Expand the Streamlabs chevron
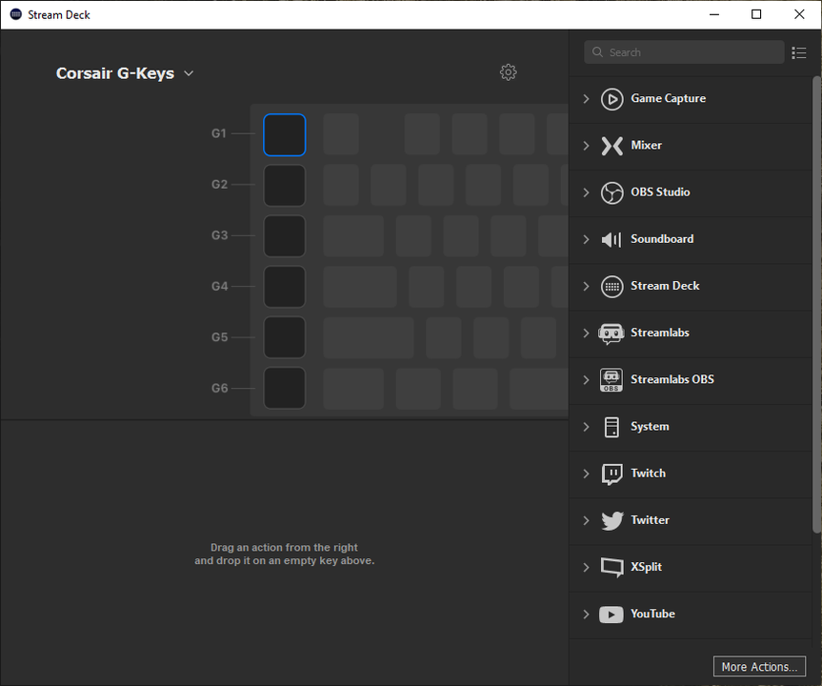 (586, 333)
